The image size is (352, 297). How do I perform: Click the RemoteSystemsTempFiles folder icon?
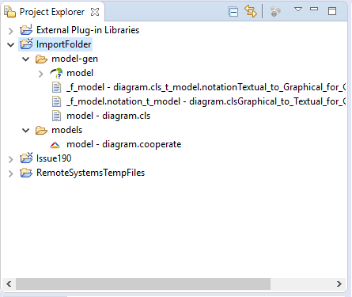[26, 173]
